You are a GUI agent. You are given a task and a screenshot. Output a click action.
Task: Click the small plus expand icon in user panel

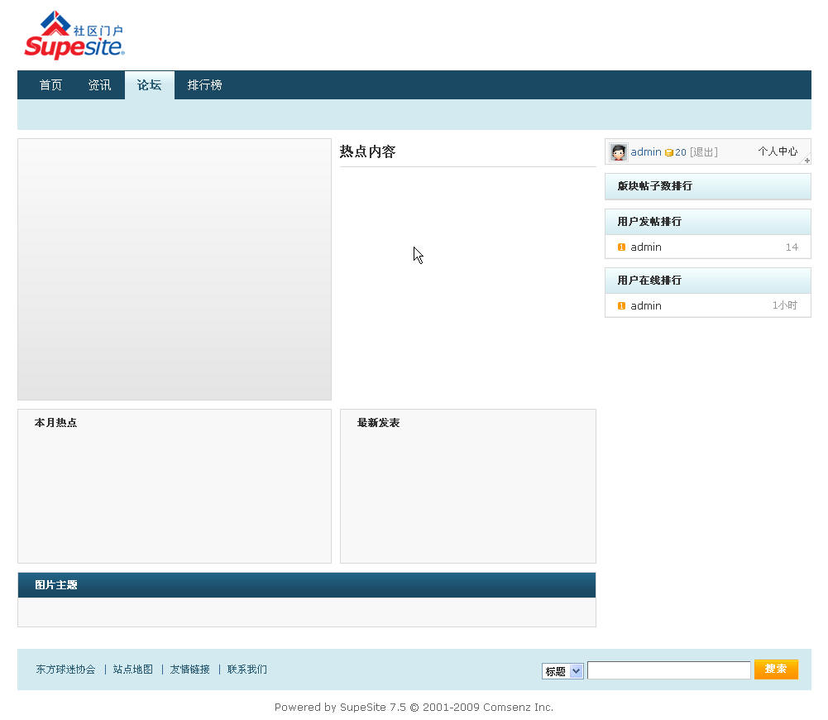click(x=806, y=160)
